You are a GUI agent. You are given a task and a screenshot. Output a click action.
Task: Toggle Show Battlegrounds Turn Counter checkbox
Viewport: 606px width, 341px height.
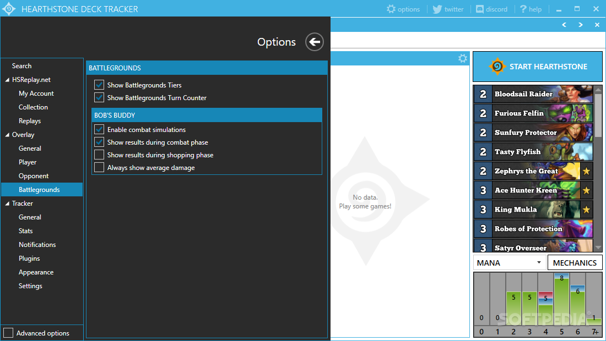pyautogui.click(x=99, y=97)
